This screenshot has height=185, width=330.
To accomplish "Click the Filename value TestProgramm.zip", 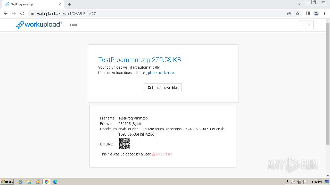I will point(133,118).
